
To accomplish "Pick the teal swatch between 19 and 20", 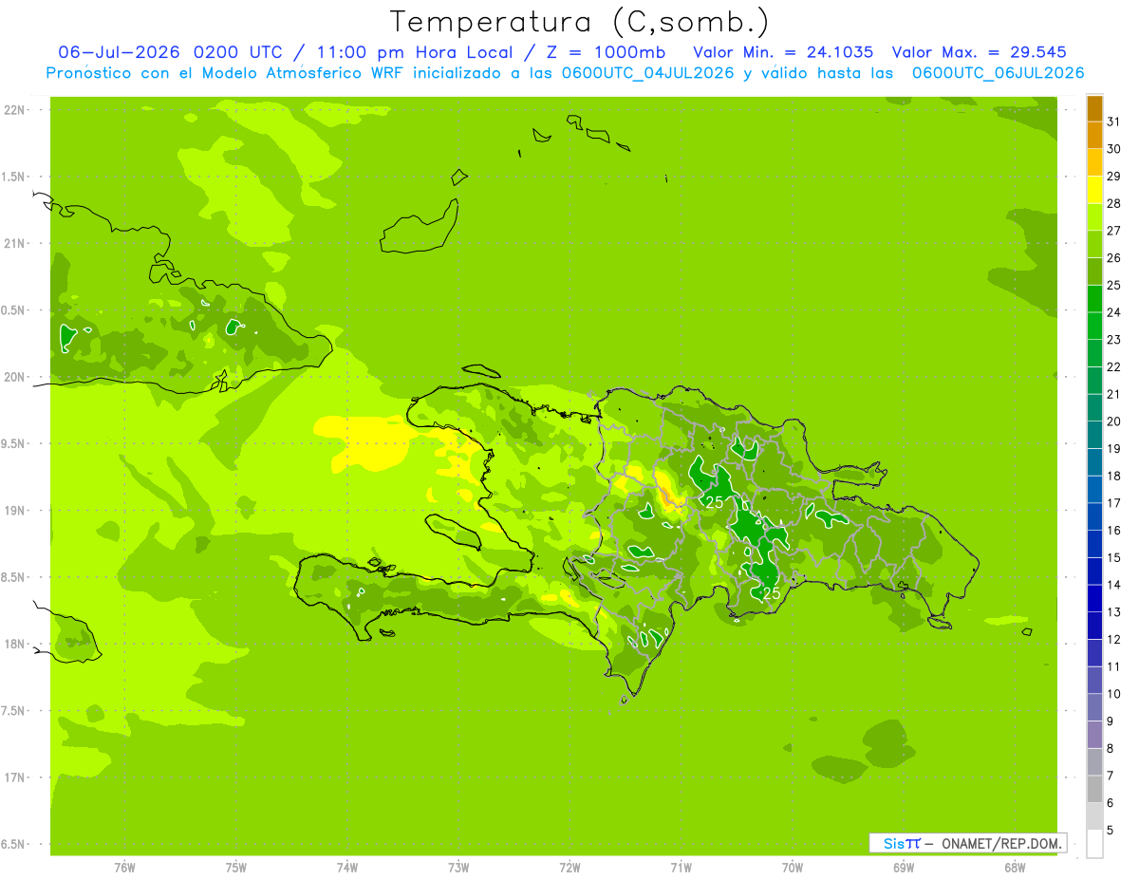I will coord(1094,435).
